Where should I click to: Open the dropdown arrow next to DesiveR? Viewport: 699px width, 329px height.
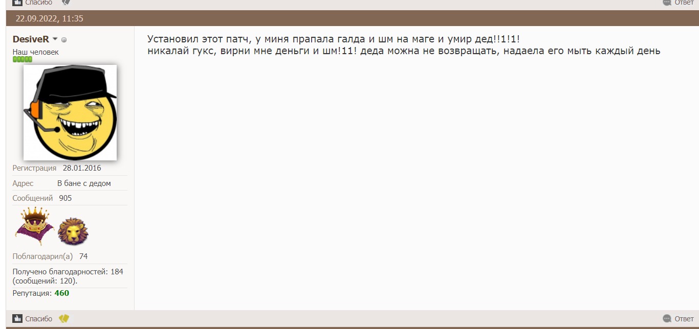pyautogui.click(x=55, y=40)
